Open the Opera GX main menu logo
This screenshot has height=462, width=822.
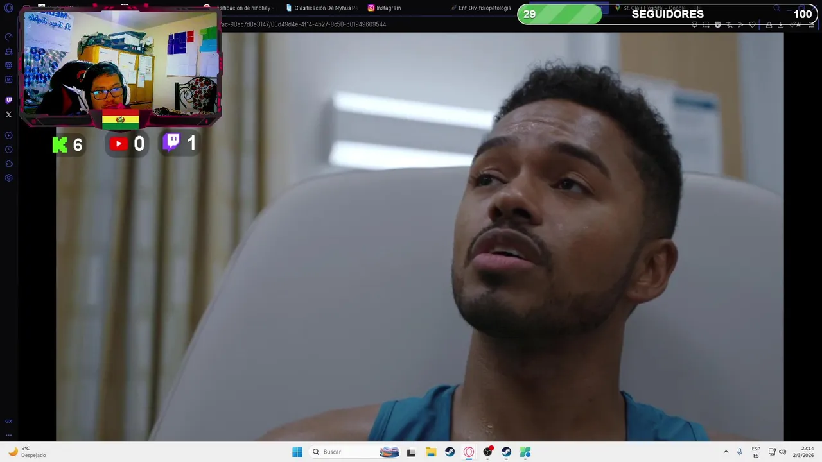(8, 8)
